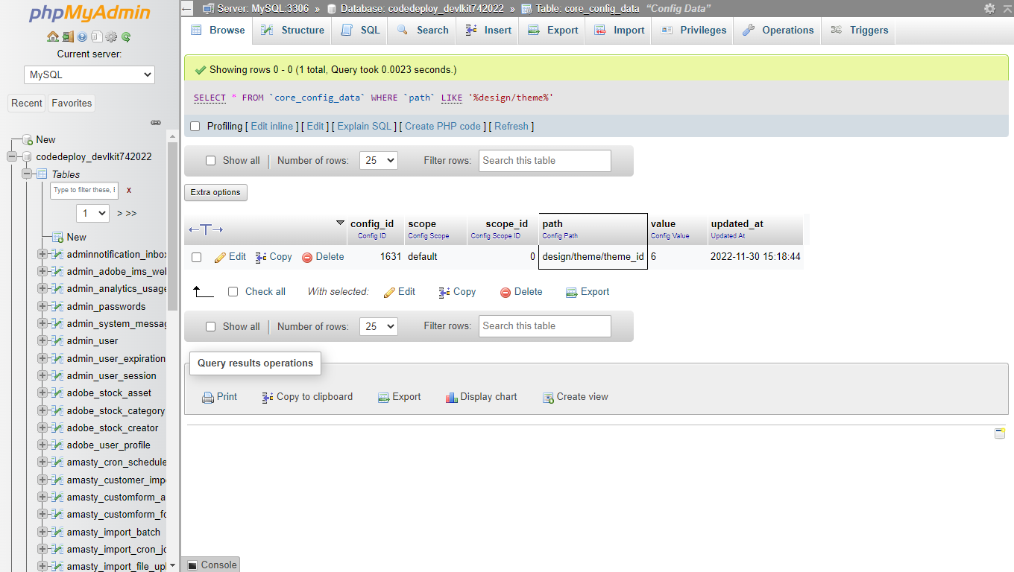Viewport: 1014px width, 572px height.
Task: Click the top Search this table field
Action: 544,160
